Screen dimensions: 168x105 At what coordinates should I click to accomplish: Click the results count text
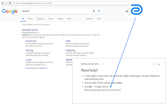36,25
